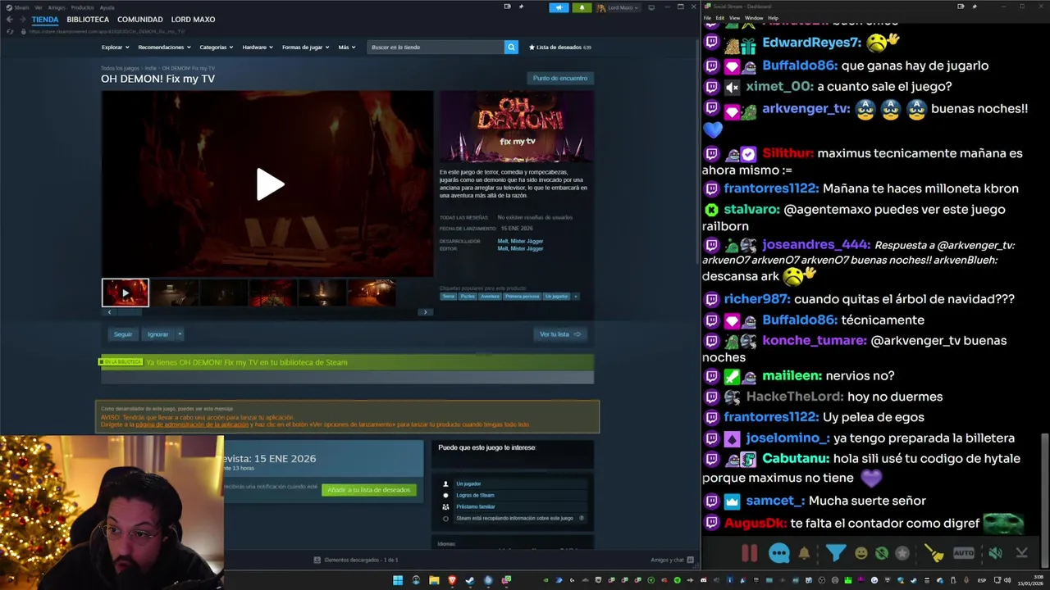This screenshot has height=590, width=1050.
Task: Open the plus button after the tags
Action: 576,297
